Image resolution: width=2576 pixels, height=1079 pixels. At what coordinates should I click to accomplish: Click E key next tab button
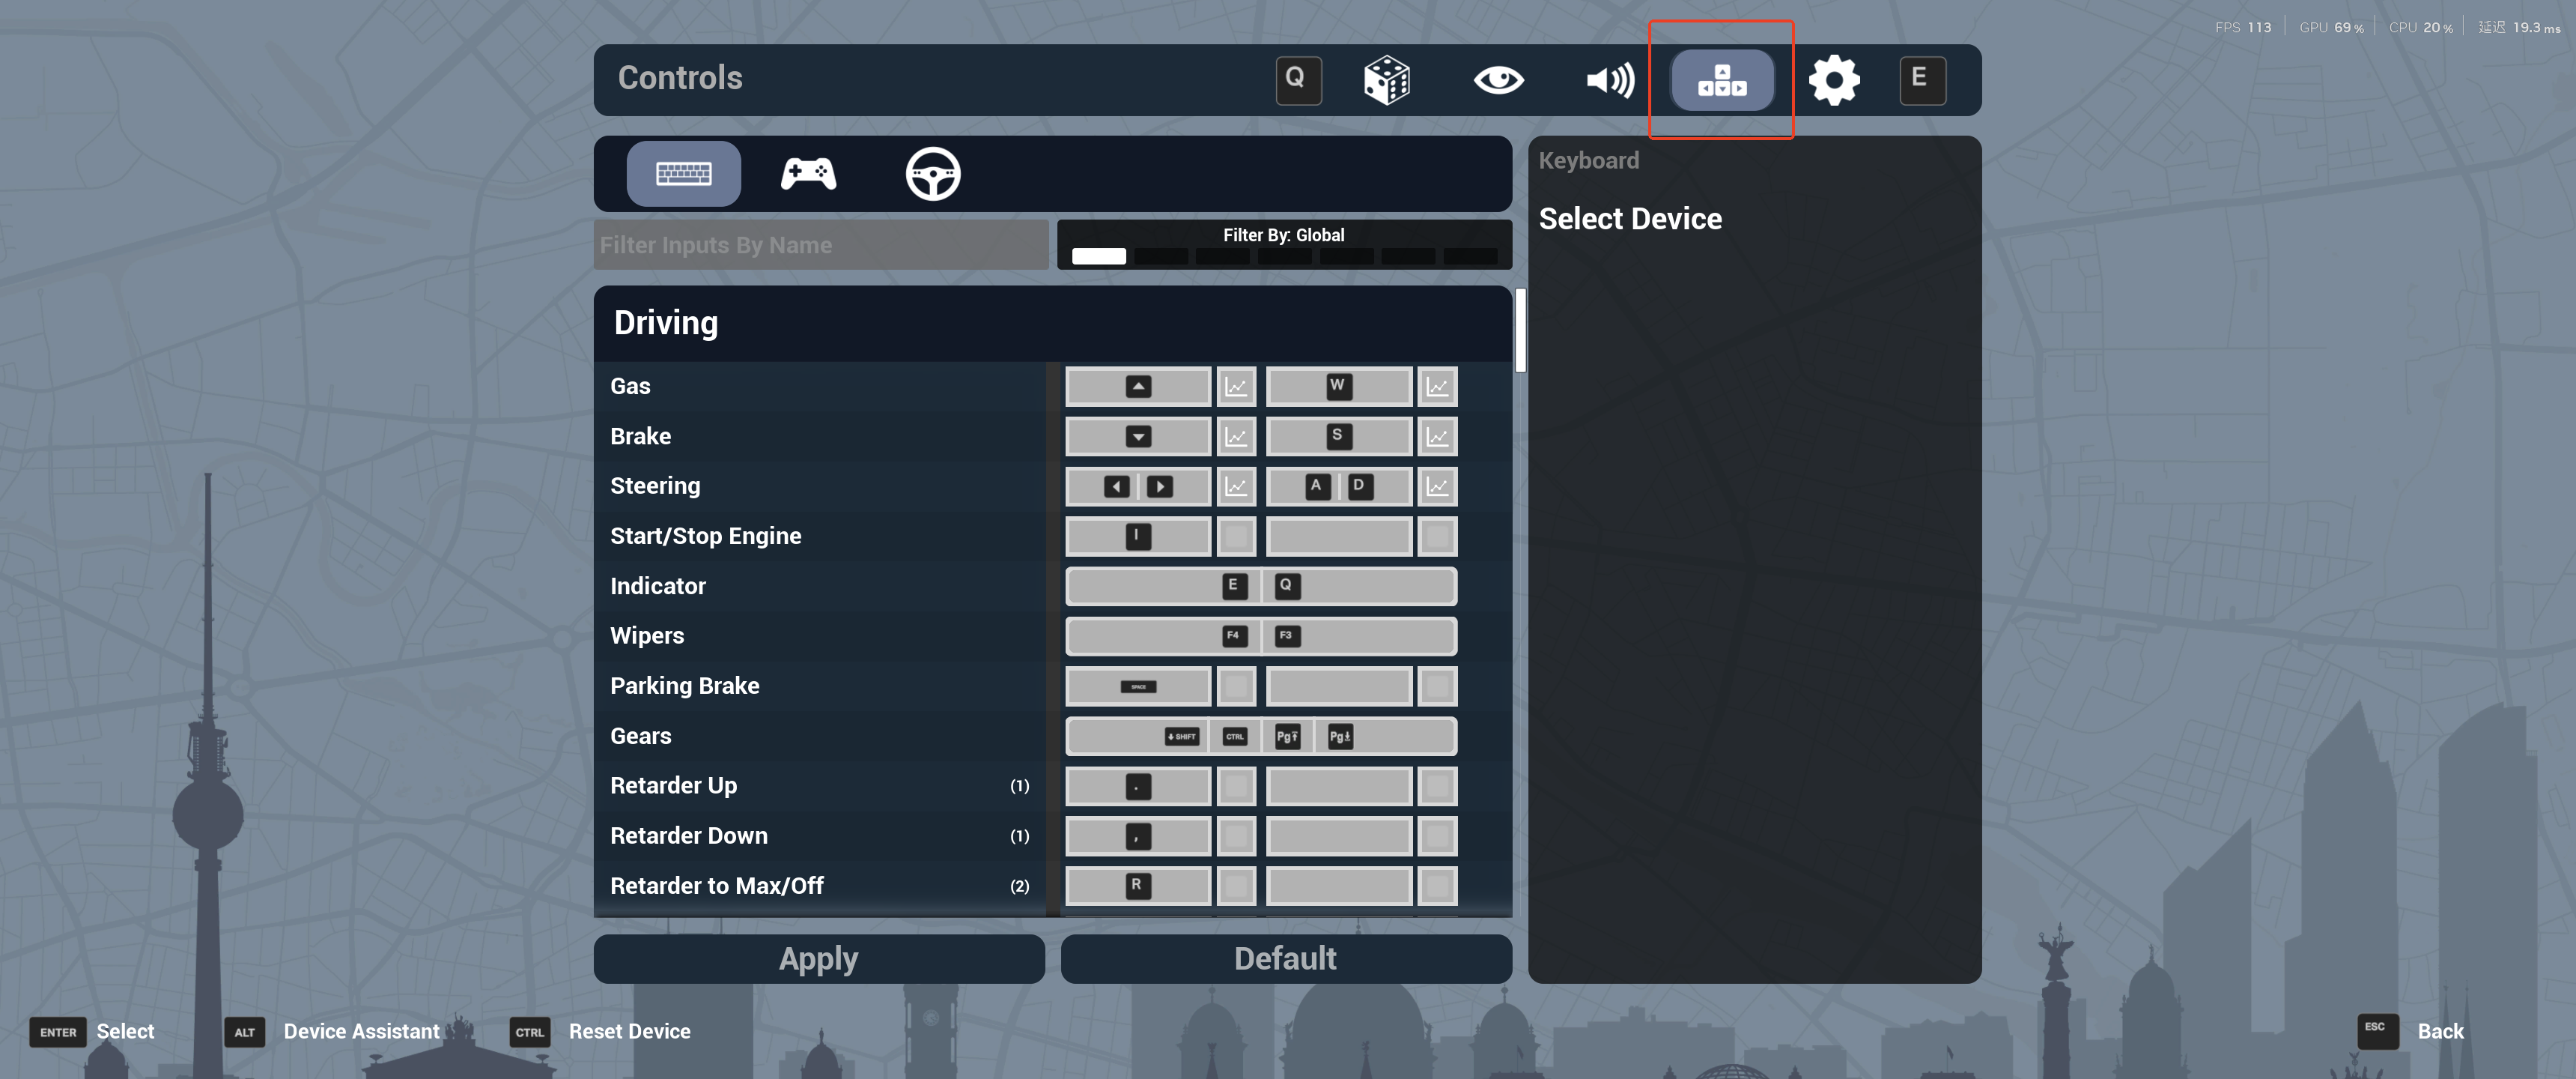1921,80
